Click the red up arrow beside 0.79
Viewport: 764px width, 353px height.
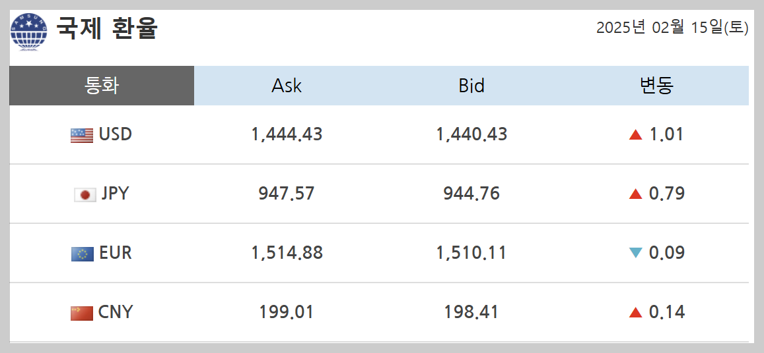point(636,194)
